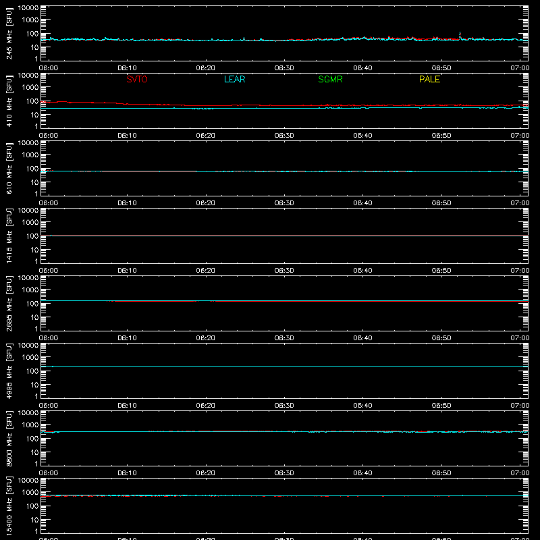The height and width of the screenshot is (540, 540).
Task: Click the 06:10 time label under 8800 MHz panel
Action: 127,473
